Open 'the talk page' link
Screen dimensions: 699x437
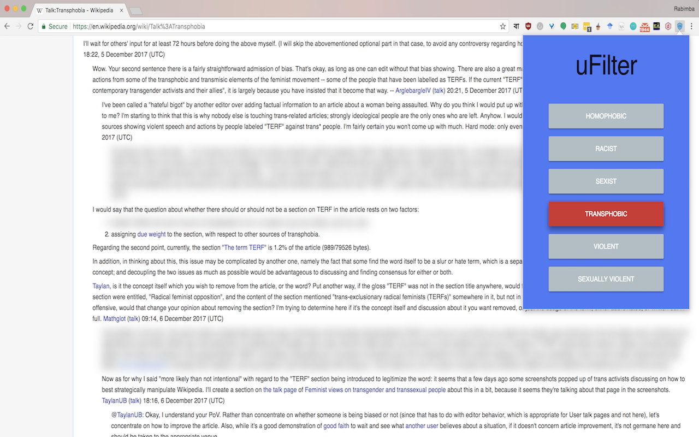[280, 390]
